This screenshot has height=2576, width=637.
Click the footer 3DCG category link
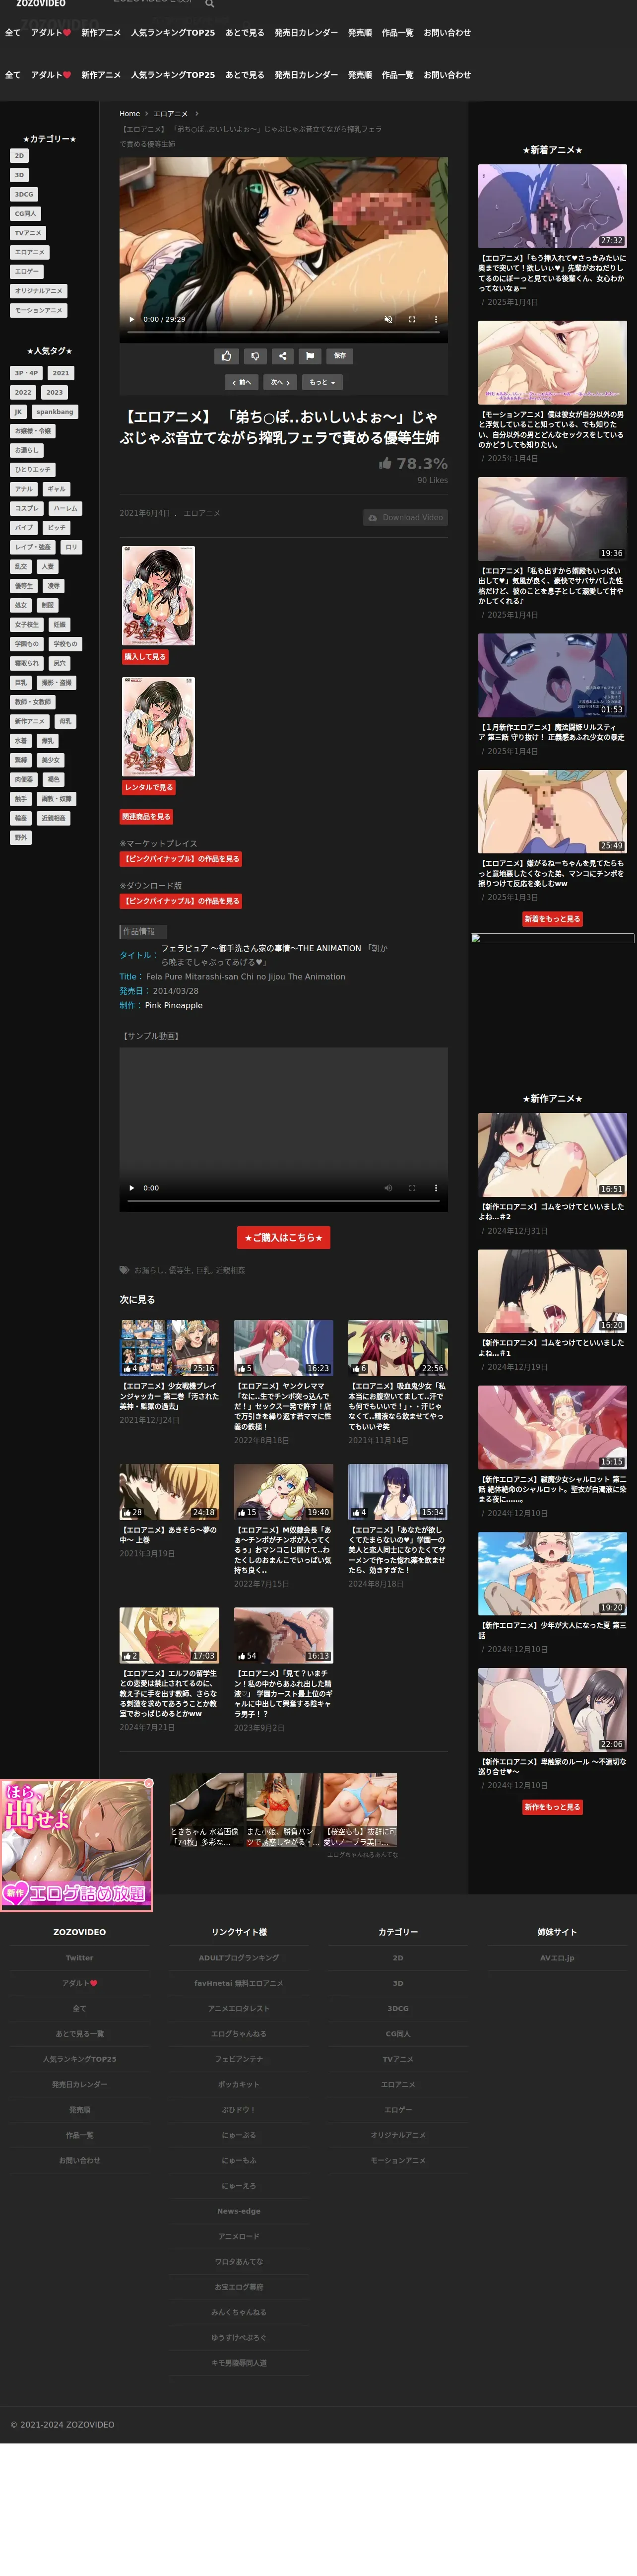tap(398, 2008)
